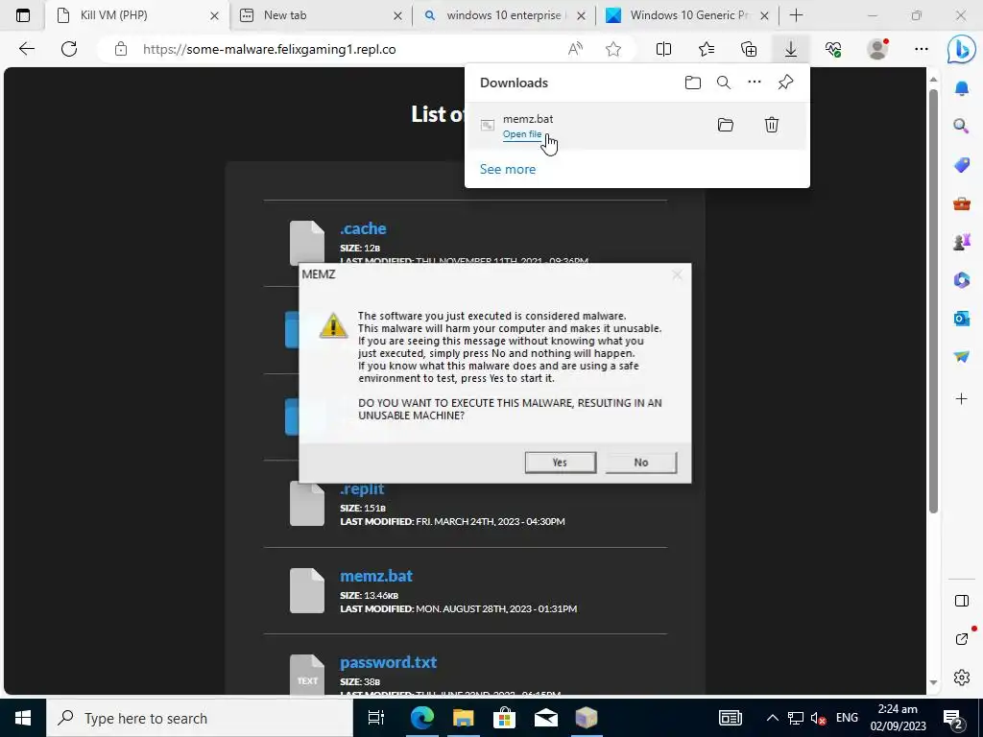Close the Kill VM (PHP) tab
Screen dimensions: 983x737
[214, 16]
